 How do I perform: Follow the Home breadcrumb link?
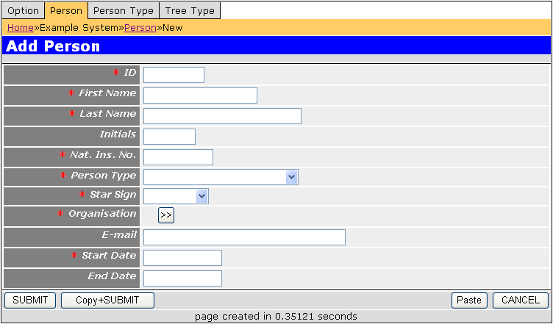click(x=21, y=28)
